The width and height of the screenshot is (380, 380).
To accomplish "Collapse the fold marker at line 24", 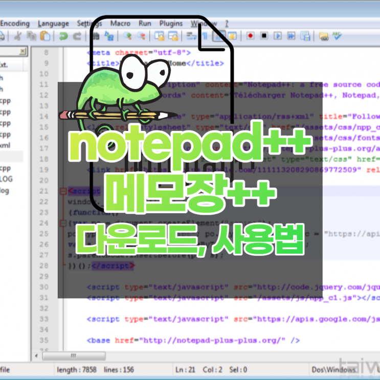I will (63, 223).
